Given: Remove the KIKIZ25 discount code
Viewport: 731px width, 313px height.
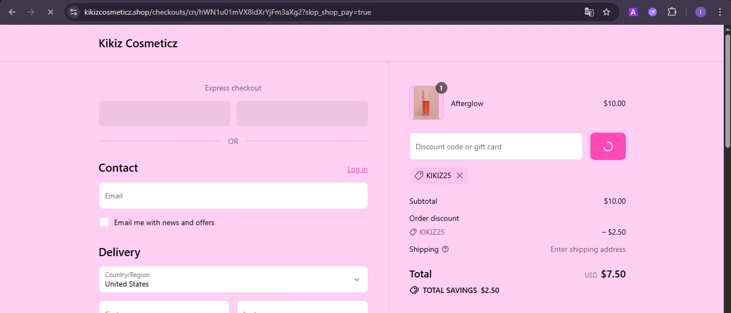Looking at the screenshot, I should pos(460,176).
